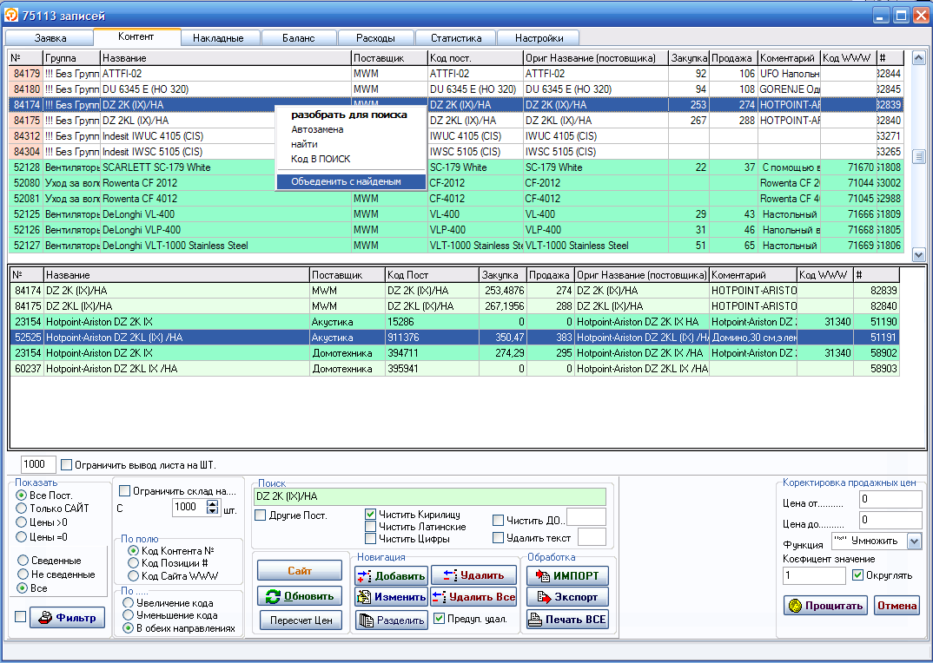Click the ИМПОРТ button
Viewport: 933px width, 663px height.
pyautogui.click(x=567, y=575)
